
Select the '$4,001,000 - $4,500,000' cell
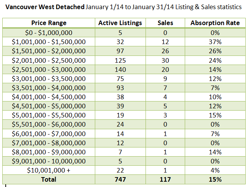pyautogui.click(x=49, y=97)
